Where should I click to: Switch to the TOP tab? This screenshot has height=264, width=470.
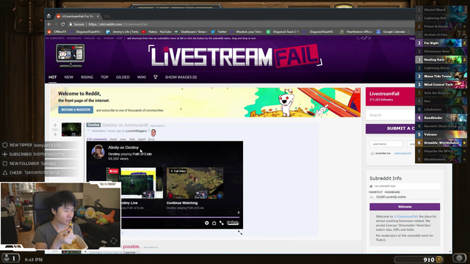pyautogui.click(x=104, y=77)
